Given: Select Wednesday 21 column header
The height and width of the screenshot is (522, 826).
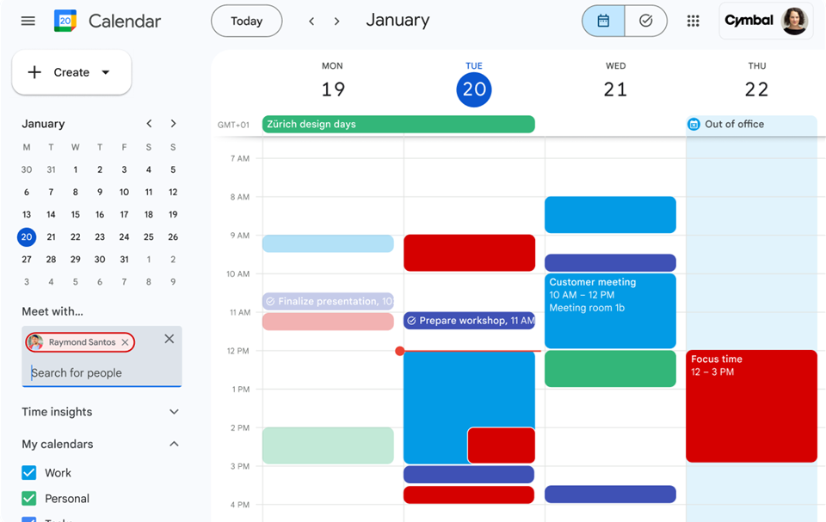Looking at the screenshot, I should (615, 82).
